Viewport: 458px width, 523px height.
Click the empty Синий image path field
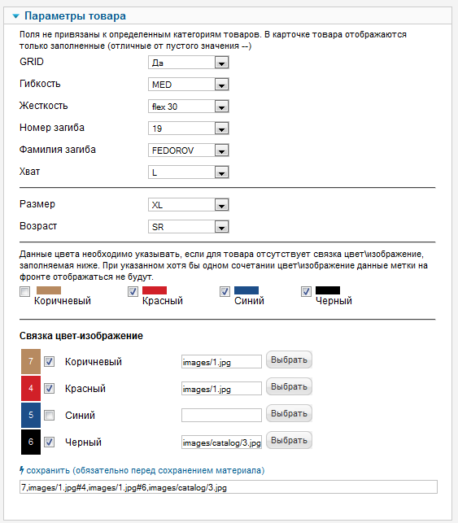click(221, 416)
